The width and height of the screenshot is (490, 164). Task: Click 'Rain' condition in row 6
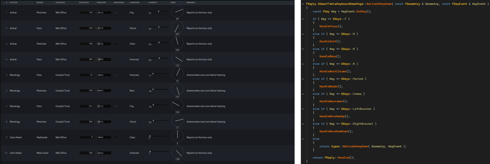pos(132,91)
